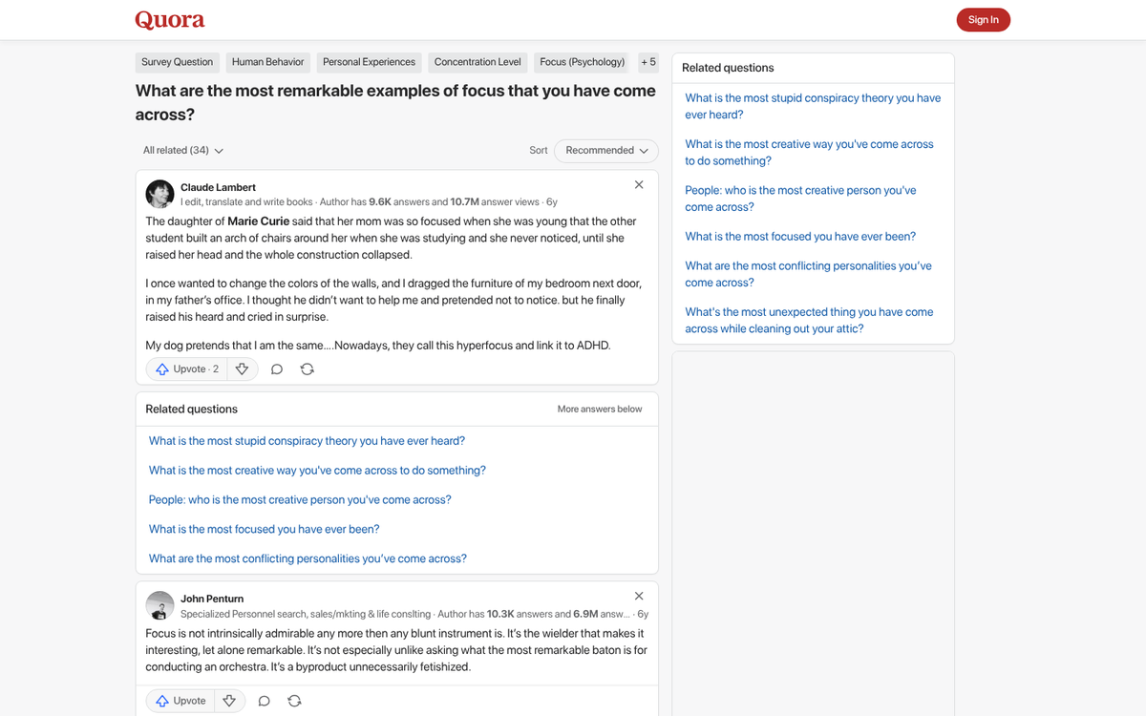Viewport: 1146px width, 716px height.
Task: Click the repost icon under John Penturn's answer
Action: pyautogui.click(x=294, y=700)
